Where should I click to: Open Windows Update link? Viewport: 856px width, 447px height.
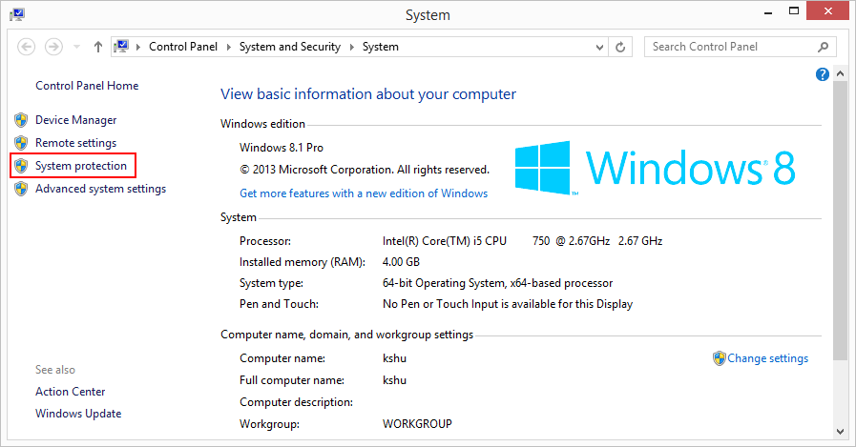(78, 414)
